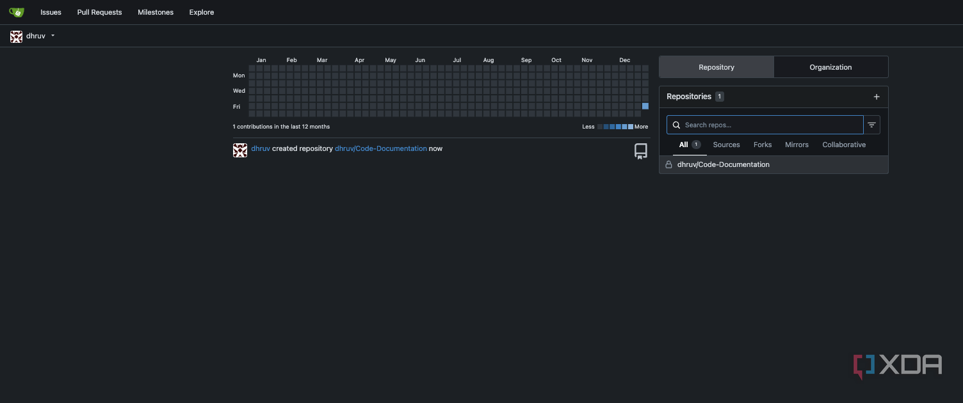Expand the dhruv context switcher dropdown

(53, 36)
